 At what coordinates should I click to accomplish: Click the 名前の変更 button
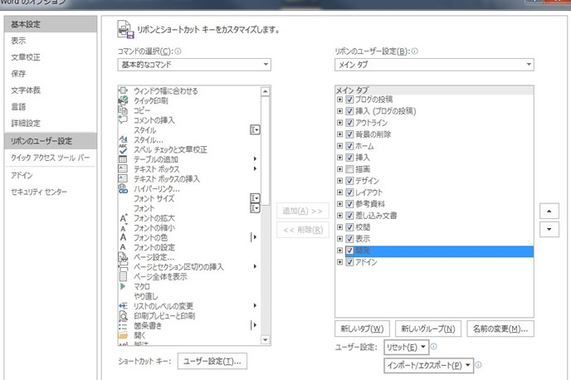(499, 329)
